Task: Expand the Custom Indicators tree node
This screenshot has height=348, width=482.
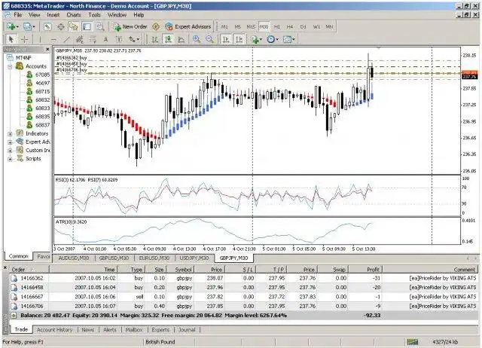Action: point(10,151)
